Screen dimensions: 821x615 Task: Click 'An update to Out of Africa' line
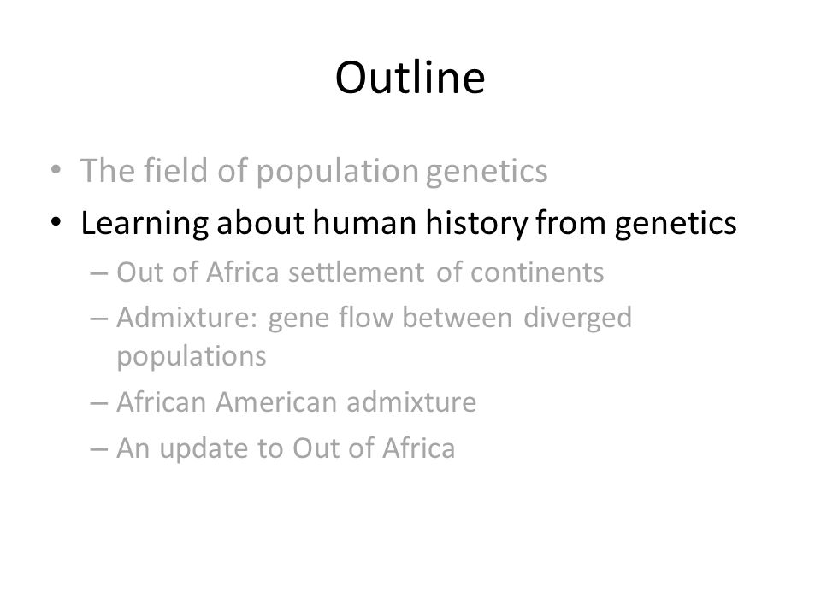pos(286,448)
